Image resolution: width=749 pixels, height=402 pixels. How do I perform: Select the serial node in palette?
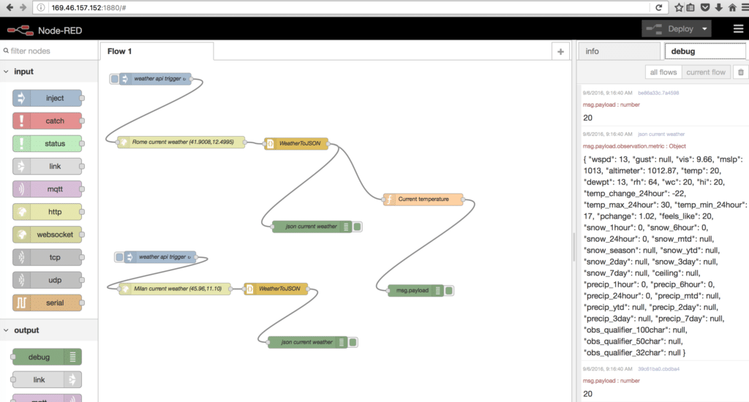[x=48, y=303]
